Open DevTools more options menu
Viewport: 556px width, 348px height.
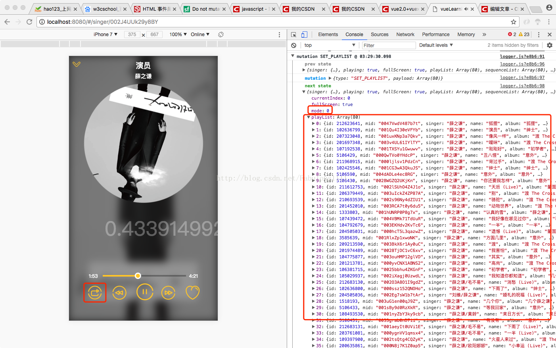click(539, 35)
